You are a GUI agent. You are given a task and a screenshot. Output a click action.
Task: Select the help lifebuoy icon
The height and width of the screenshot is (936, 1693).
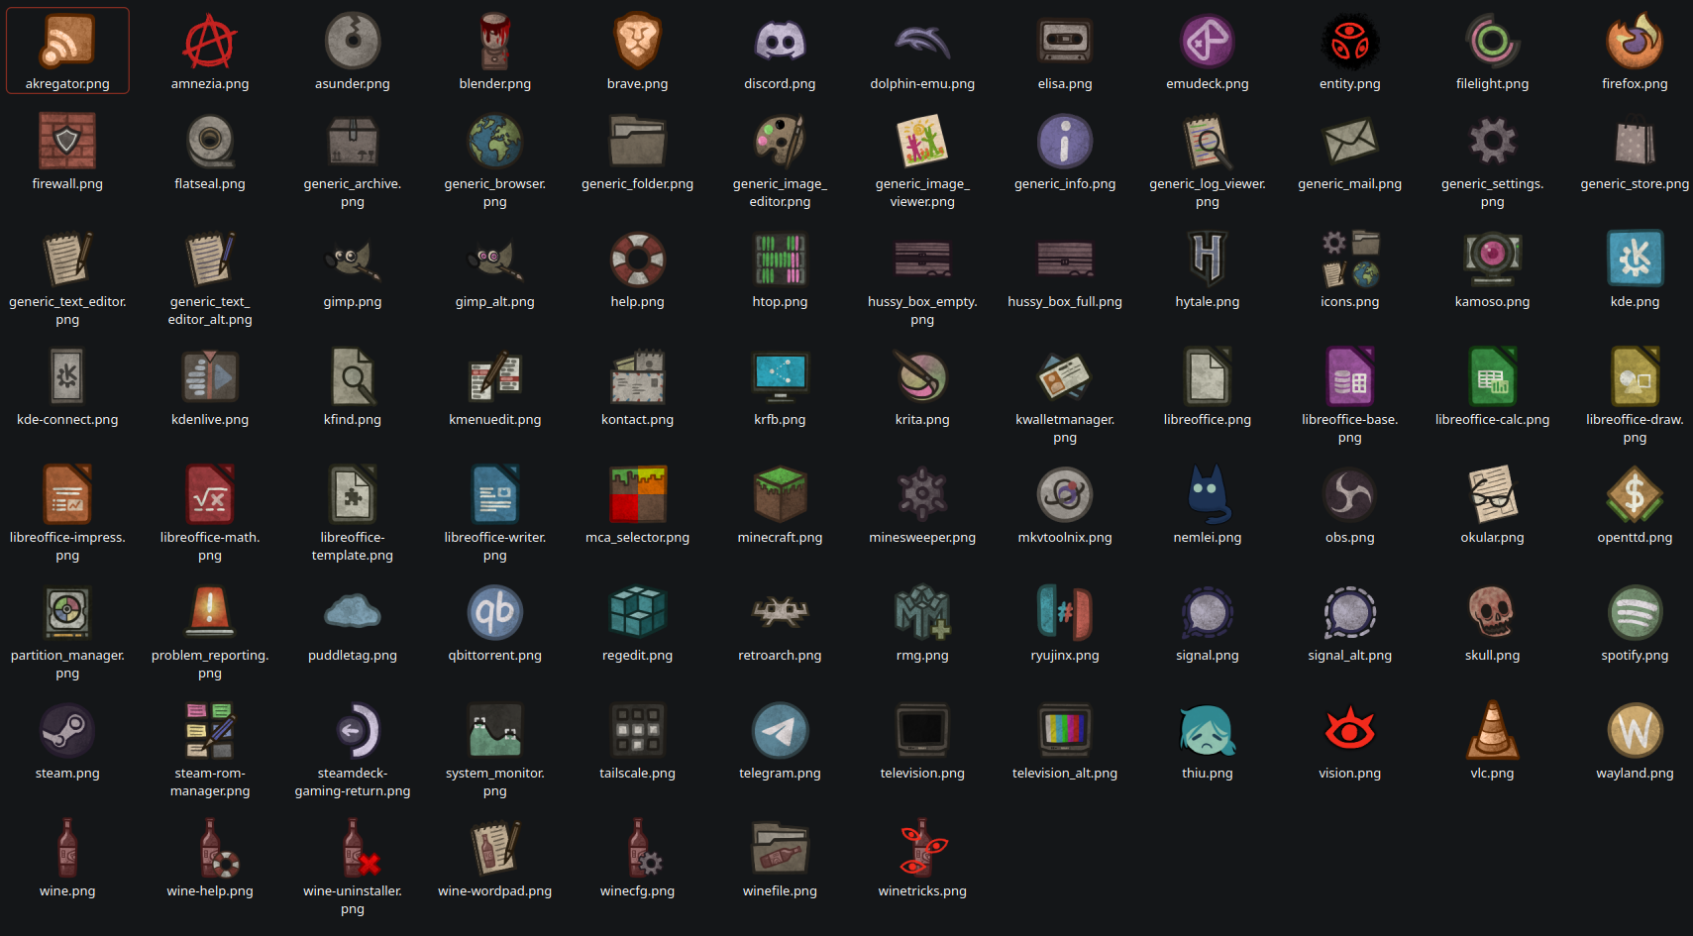638,259
